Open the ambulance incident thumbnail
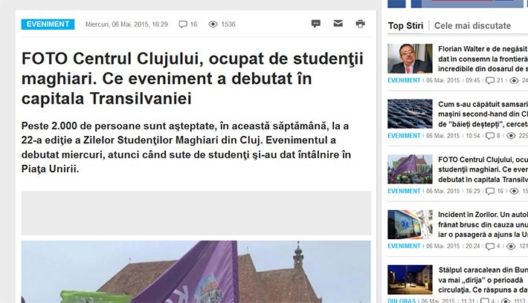This screenshot has height=303, width=528. tap(410, 224)
